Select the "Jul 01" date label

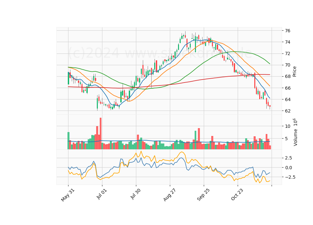tap(102, 194)
